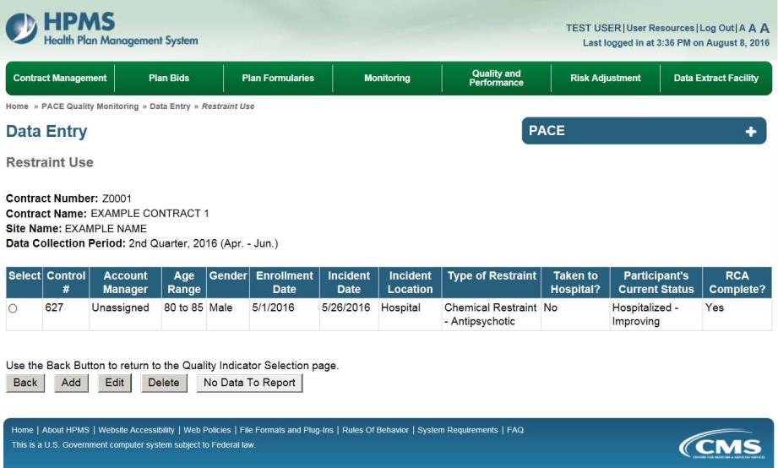
Task: Click the Restraint Use breadcrumb text
Action: tap(228, 106)
